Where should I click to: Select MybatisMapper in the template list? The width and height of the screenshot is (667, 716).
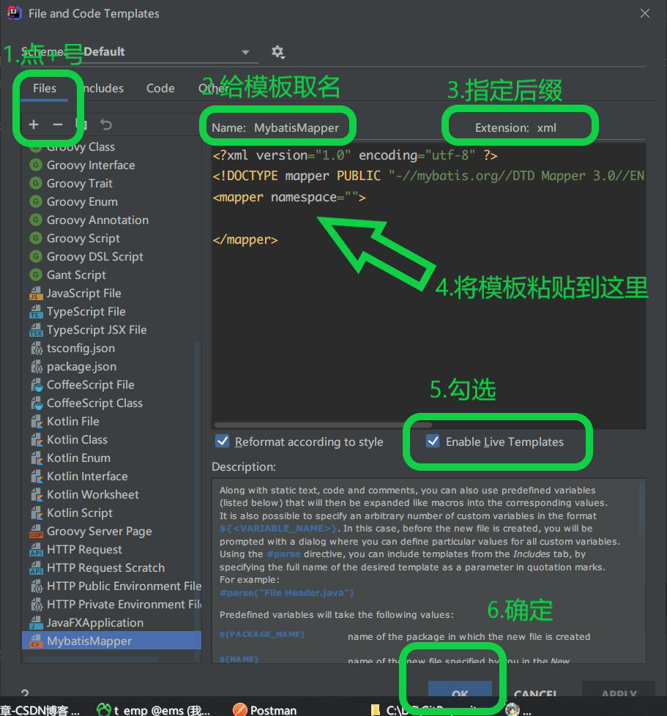click(x=89, y=641)
